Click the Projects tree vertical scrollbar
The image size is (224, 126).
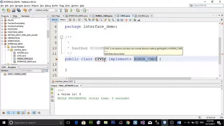click(48, 34)
